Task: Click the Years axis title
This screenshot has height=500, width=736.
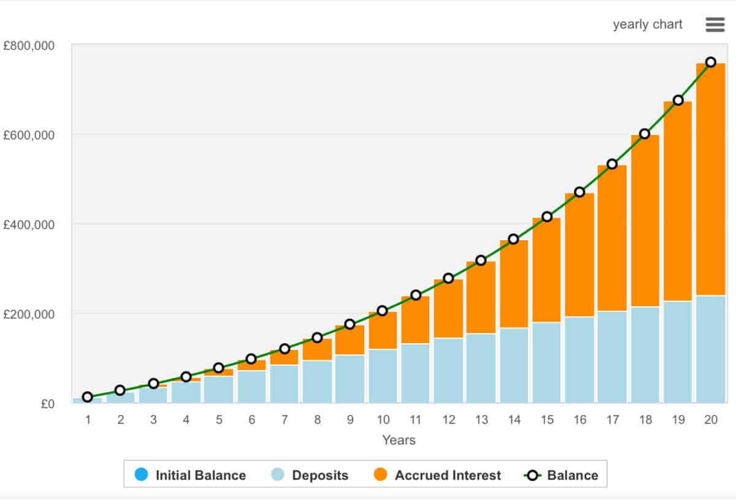Action: 399,440
